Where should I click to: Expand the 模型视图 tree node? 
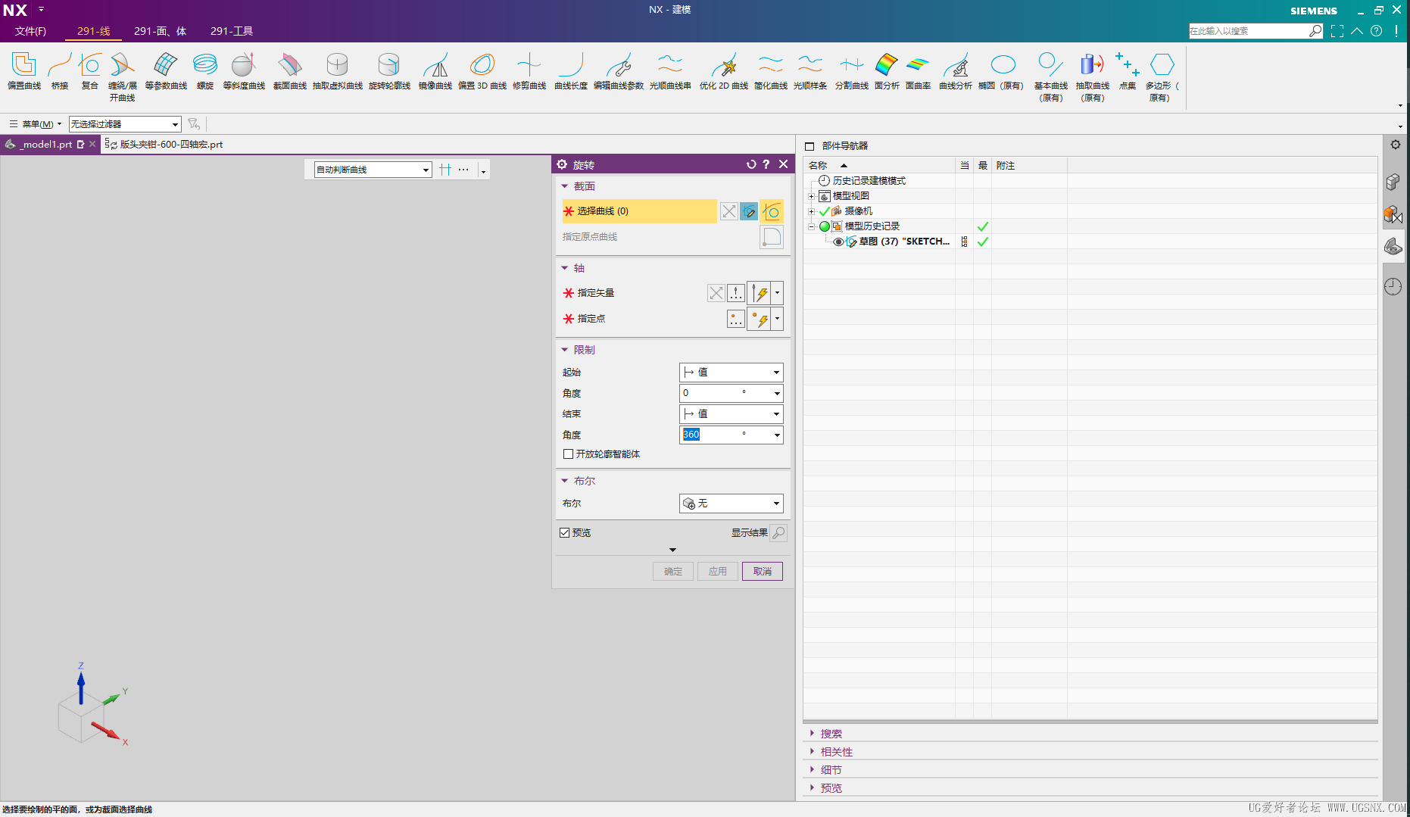click(811, 196)
